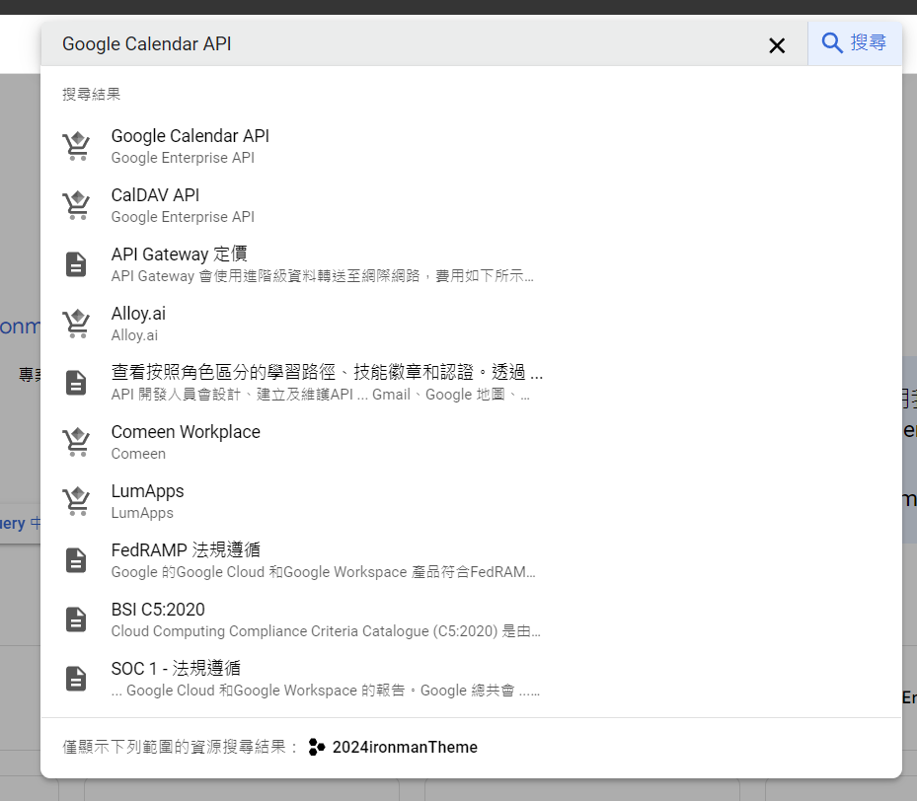Screen dimensions: 917x801
Task: Open the FedRAMP 法規遵循 result
Action: coord(186,549)
